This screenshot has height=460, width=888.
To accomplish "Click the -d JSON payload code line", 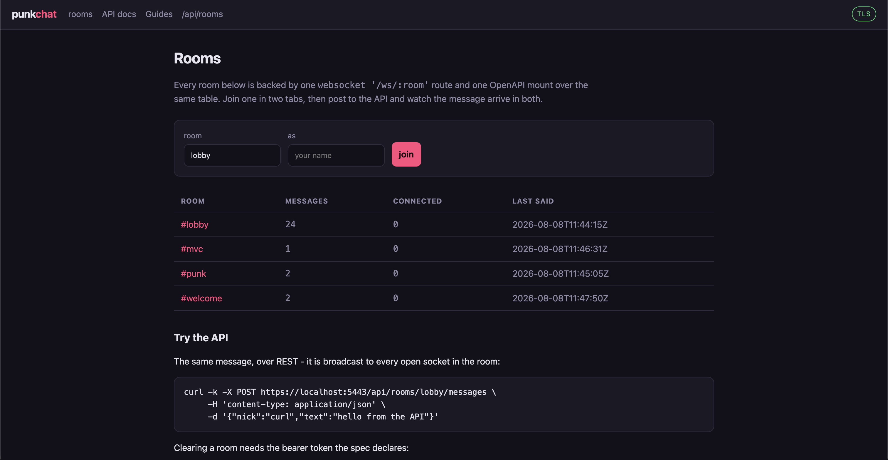I will (323, 417).
